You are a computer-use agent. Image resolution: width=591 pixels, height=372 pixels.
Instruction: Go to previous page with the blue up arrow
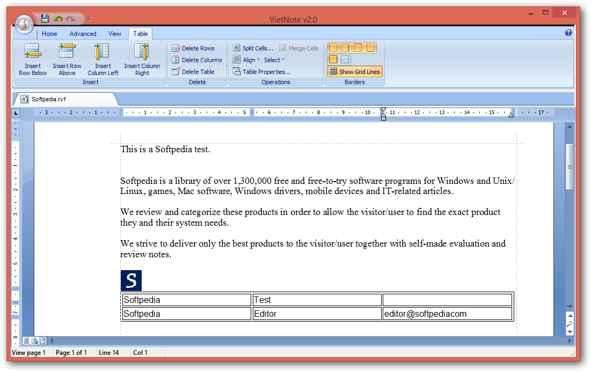click(x=570, y=316)
